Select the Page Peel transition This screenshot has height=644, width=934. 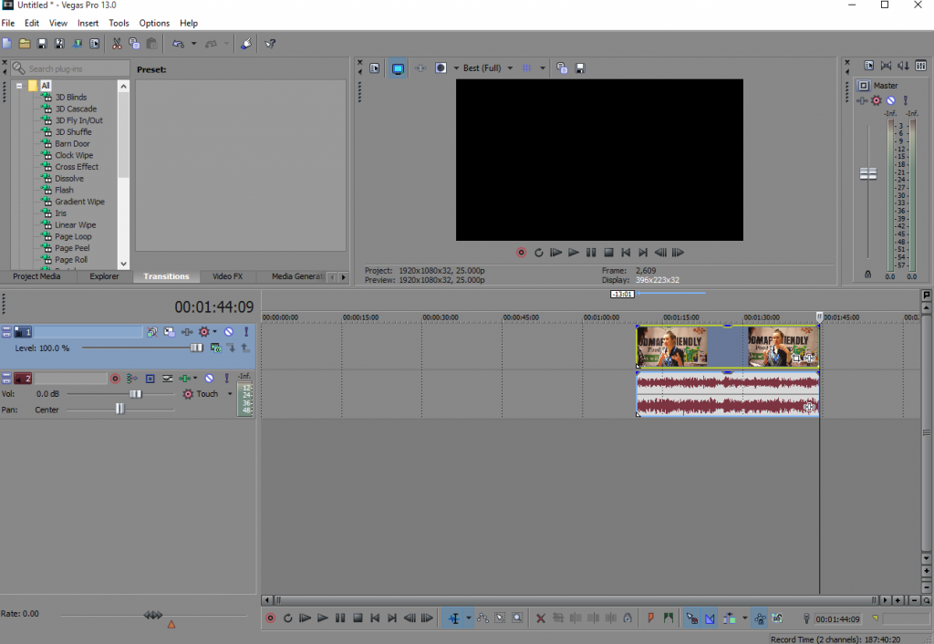pos(72,248)
